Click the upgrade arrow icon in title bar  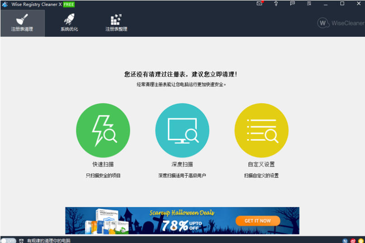(x=276, y=3)
